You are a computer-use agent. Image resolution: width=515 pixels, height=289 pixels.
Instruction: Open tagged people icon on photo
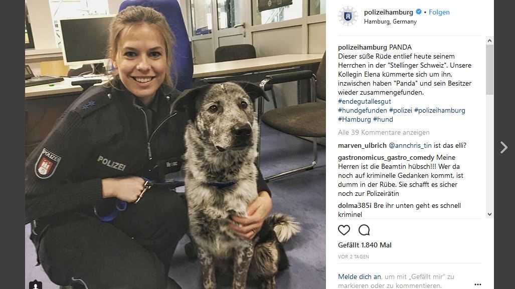pyautogui.click(x=36, y=284)
